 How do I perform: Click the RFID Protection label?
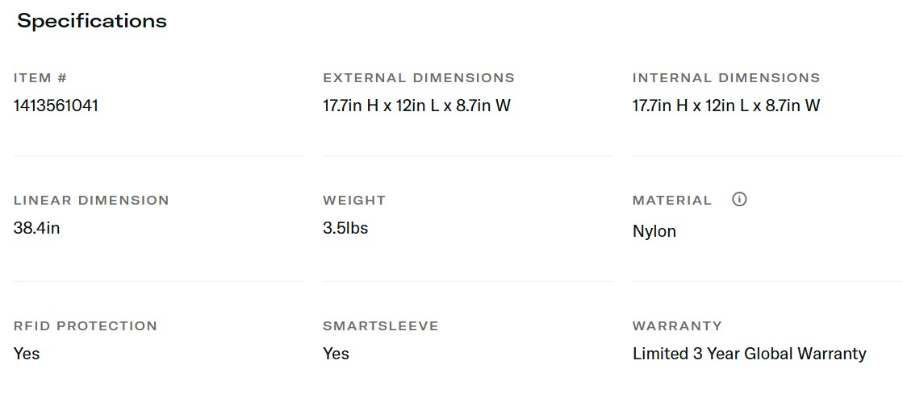[x=86, y=326]
